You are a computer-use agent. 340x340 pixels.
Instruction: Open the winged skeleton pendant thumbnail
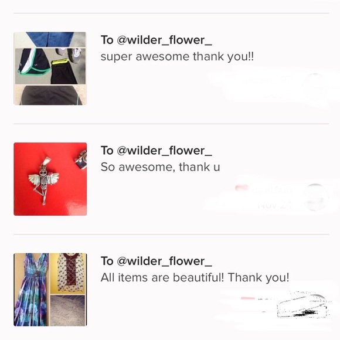coord(50,179)
